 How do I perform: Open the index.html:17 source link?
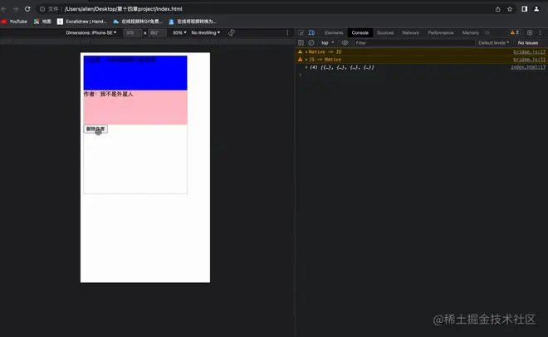(528, 67)
